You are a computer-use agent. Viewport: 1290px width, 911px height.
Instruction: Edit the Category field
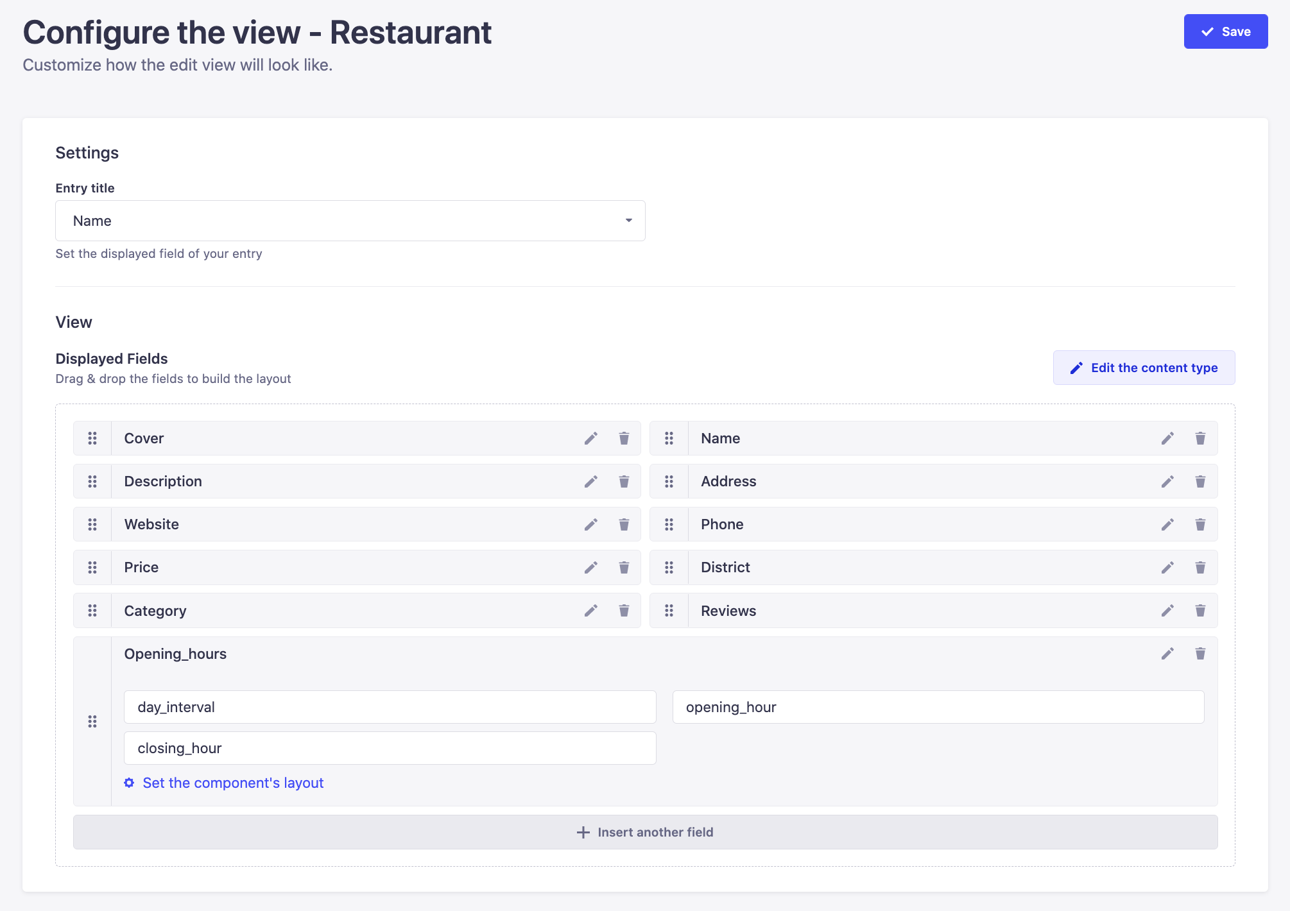point(590,611)
